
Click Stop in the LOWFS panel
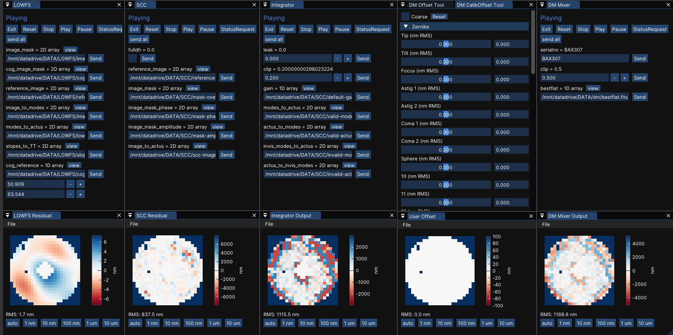point(49,29)
